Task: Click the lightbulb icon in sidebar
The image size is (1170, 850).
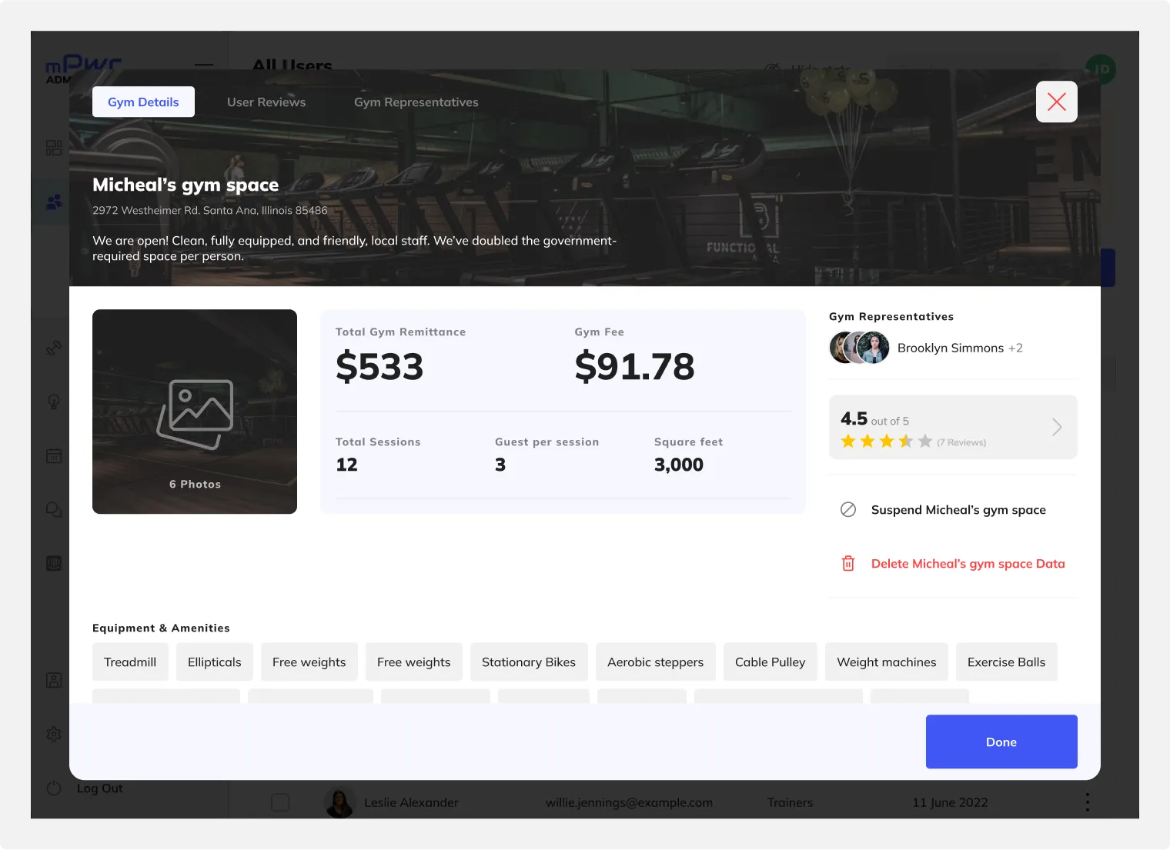Action: click(x=54, y=402)
